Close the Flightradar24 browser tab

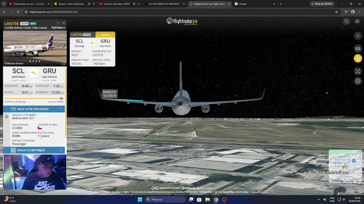[229, 4]
